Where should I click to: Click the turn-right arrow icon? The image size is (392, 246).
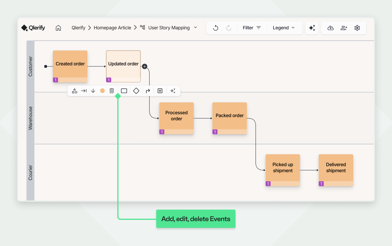coord(148,91)
